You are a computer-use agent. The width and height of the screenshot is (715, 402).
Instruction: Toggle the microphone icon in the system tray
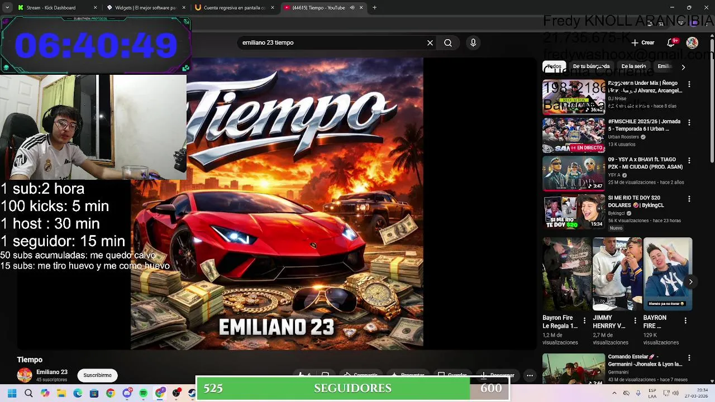[638, 394]
